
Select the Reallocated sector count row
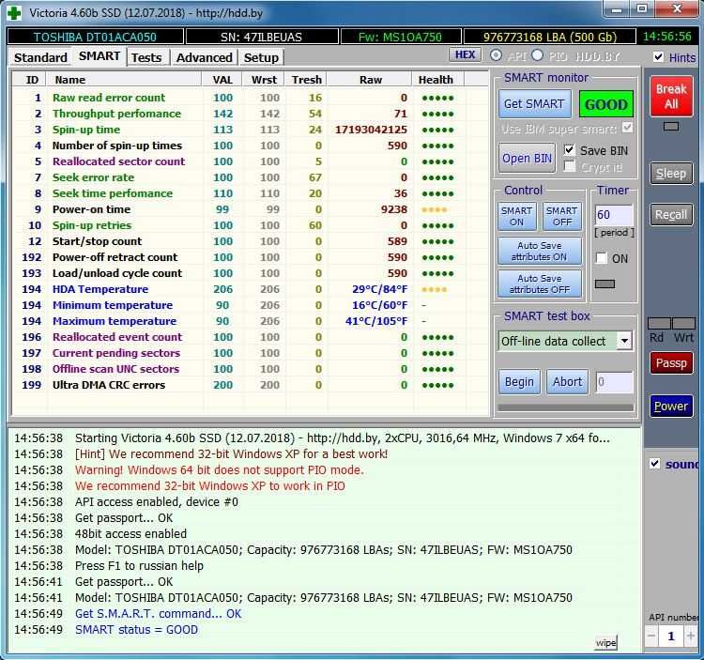click(x=250, y=161)
